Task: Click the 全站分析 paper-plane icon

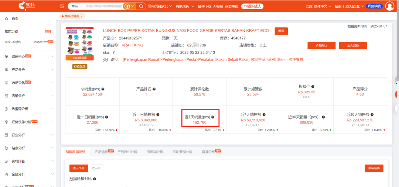Action: pyautogui.click(x=6, y=174)
